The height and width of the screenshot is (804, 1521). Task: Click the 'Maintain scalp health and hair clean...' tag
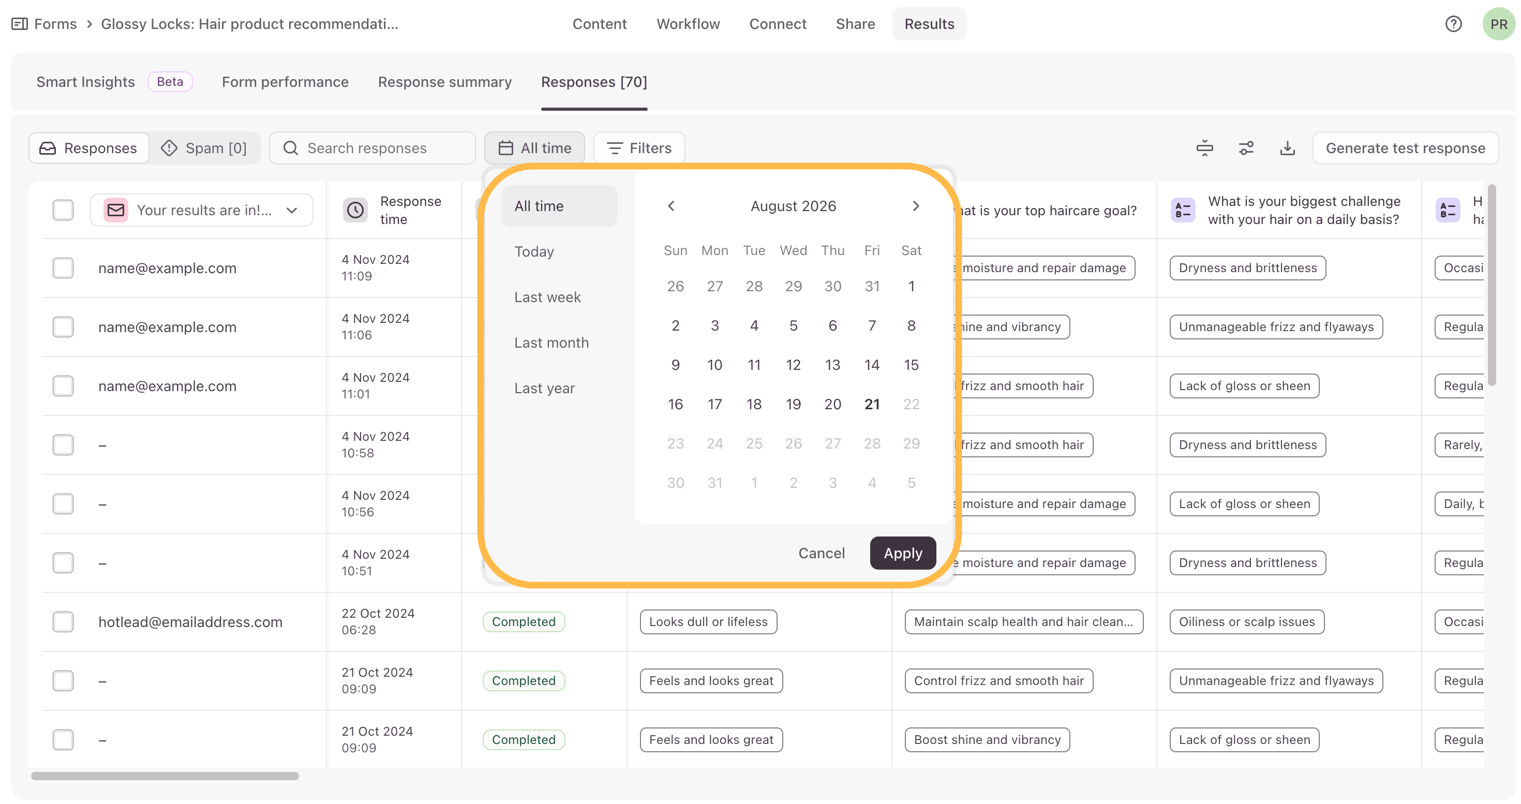click(1023, 622)
